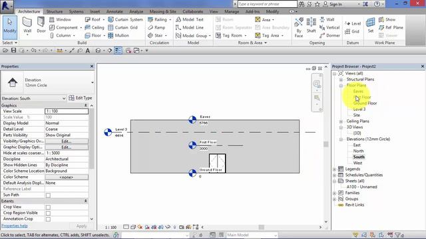This screenshot has height=239, width=426.
Task: Click the View Scale value field
Action: click(x=67, y=111)
